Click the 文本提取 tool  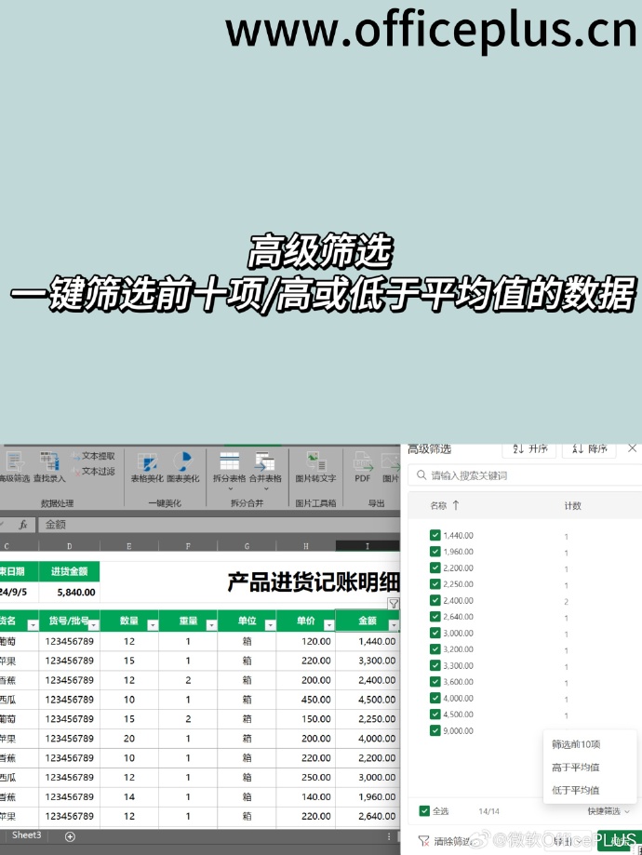[x=93, y=457]
